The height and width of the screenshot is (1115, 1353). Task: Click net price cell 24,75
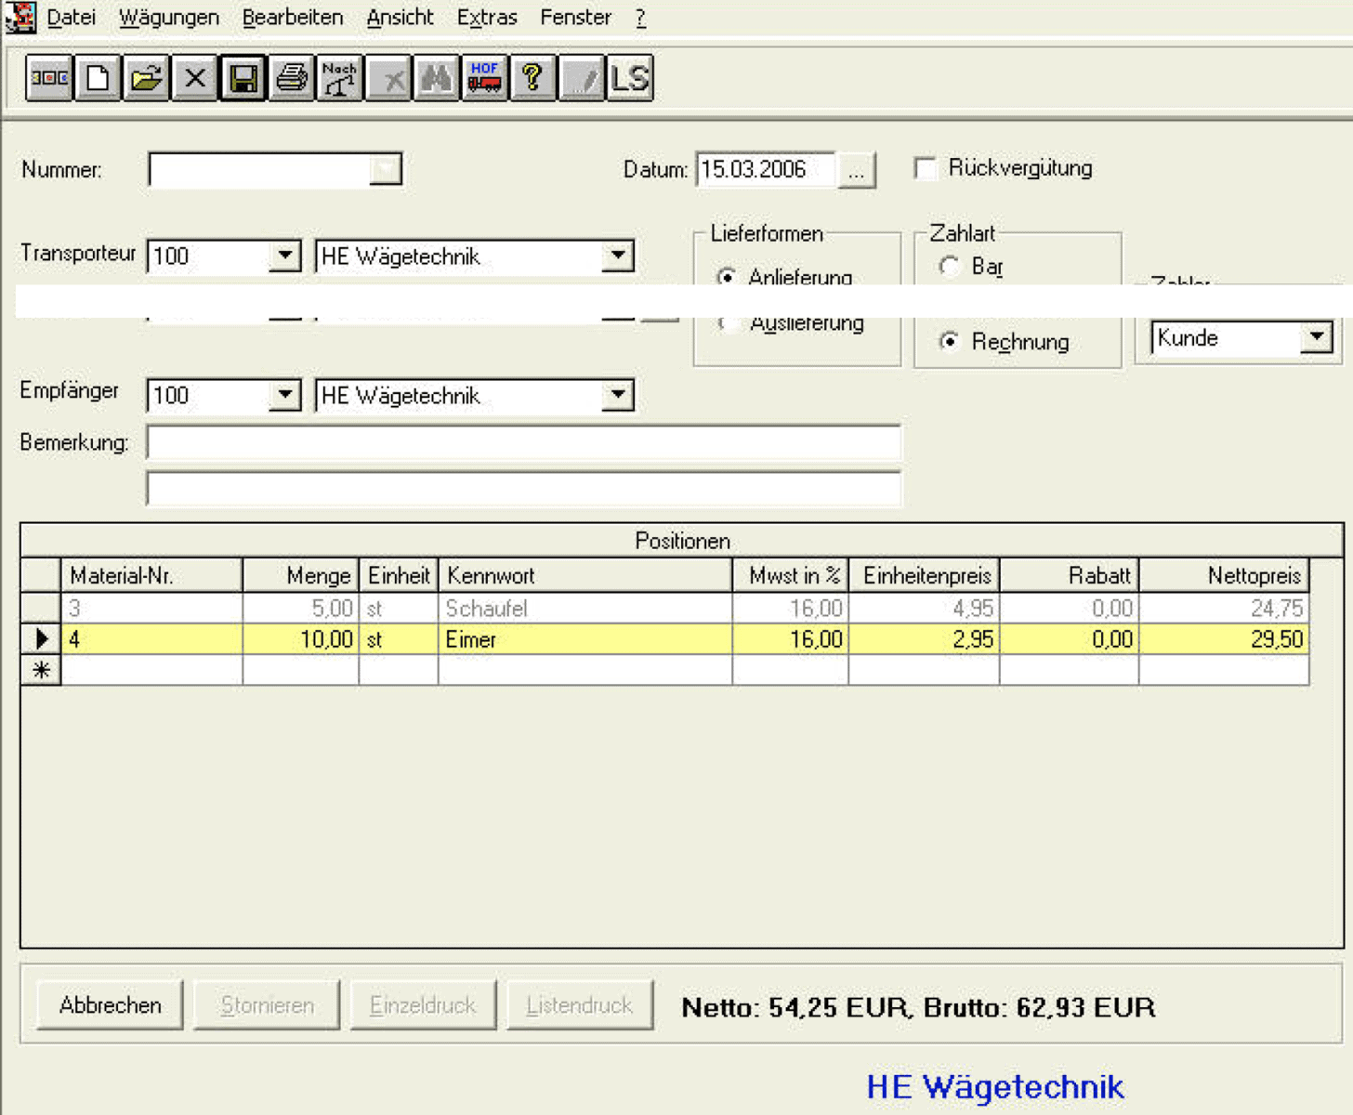pyautogui.click(x=1224, y=609)
